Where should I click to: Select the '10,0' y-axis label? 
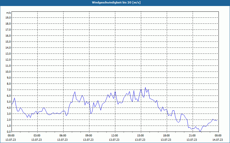[x=8, y=72]
